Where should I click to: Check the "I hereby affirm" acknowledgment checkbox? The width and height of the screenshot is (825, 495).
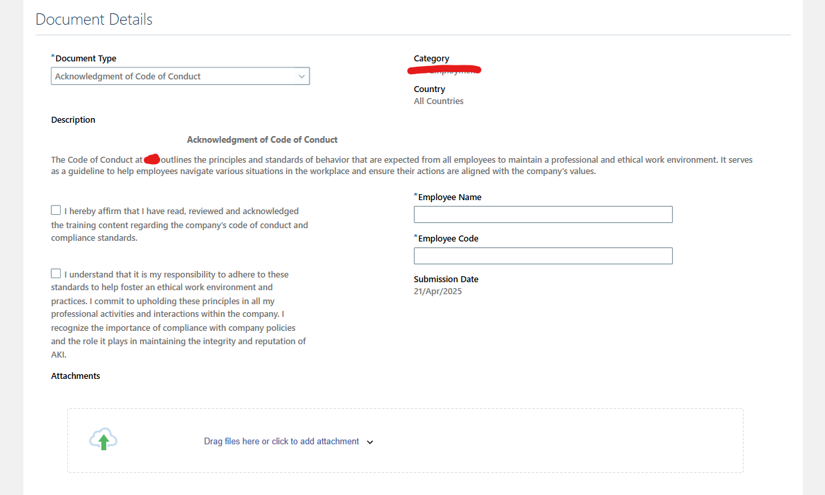pos(56,209)
